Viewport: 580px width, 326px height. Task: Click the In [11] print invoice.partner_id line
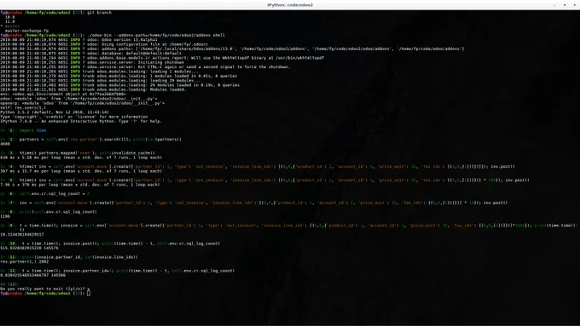[69, 257]
